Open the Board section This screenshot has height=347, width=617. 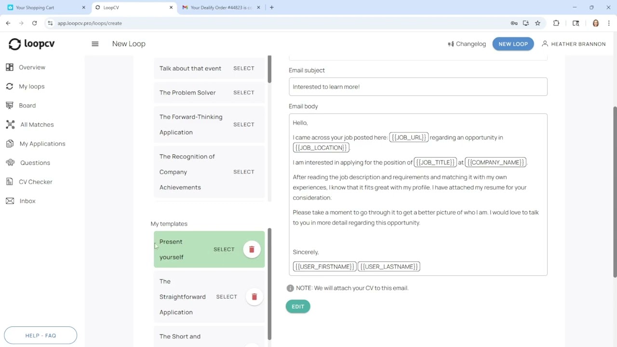click(27, 106)
